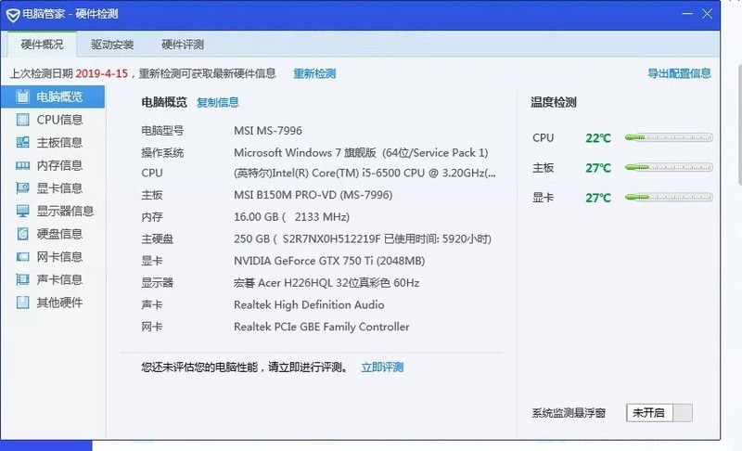This screenshot has height=451, width=742.
Task: Open the 内存信息 sidebar entry
Action: (53, 165)
